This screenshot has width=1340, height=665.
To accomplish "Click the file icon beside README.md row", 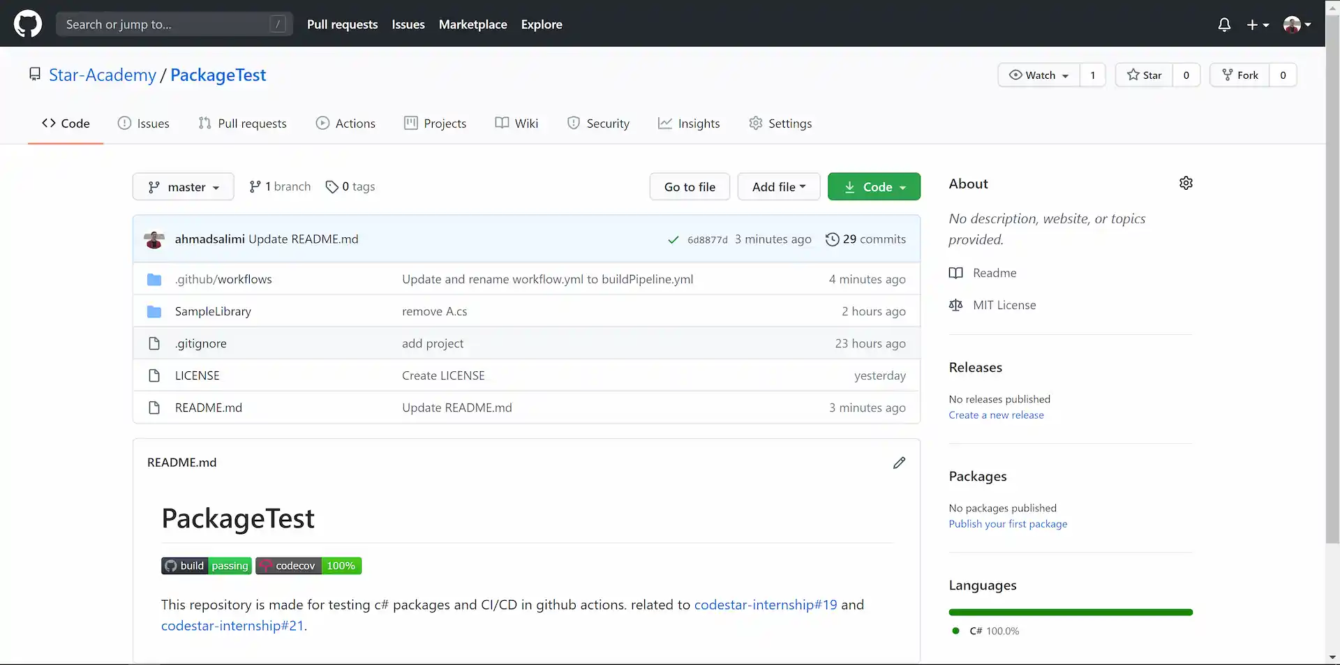I will click(154, 408).
